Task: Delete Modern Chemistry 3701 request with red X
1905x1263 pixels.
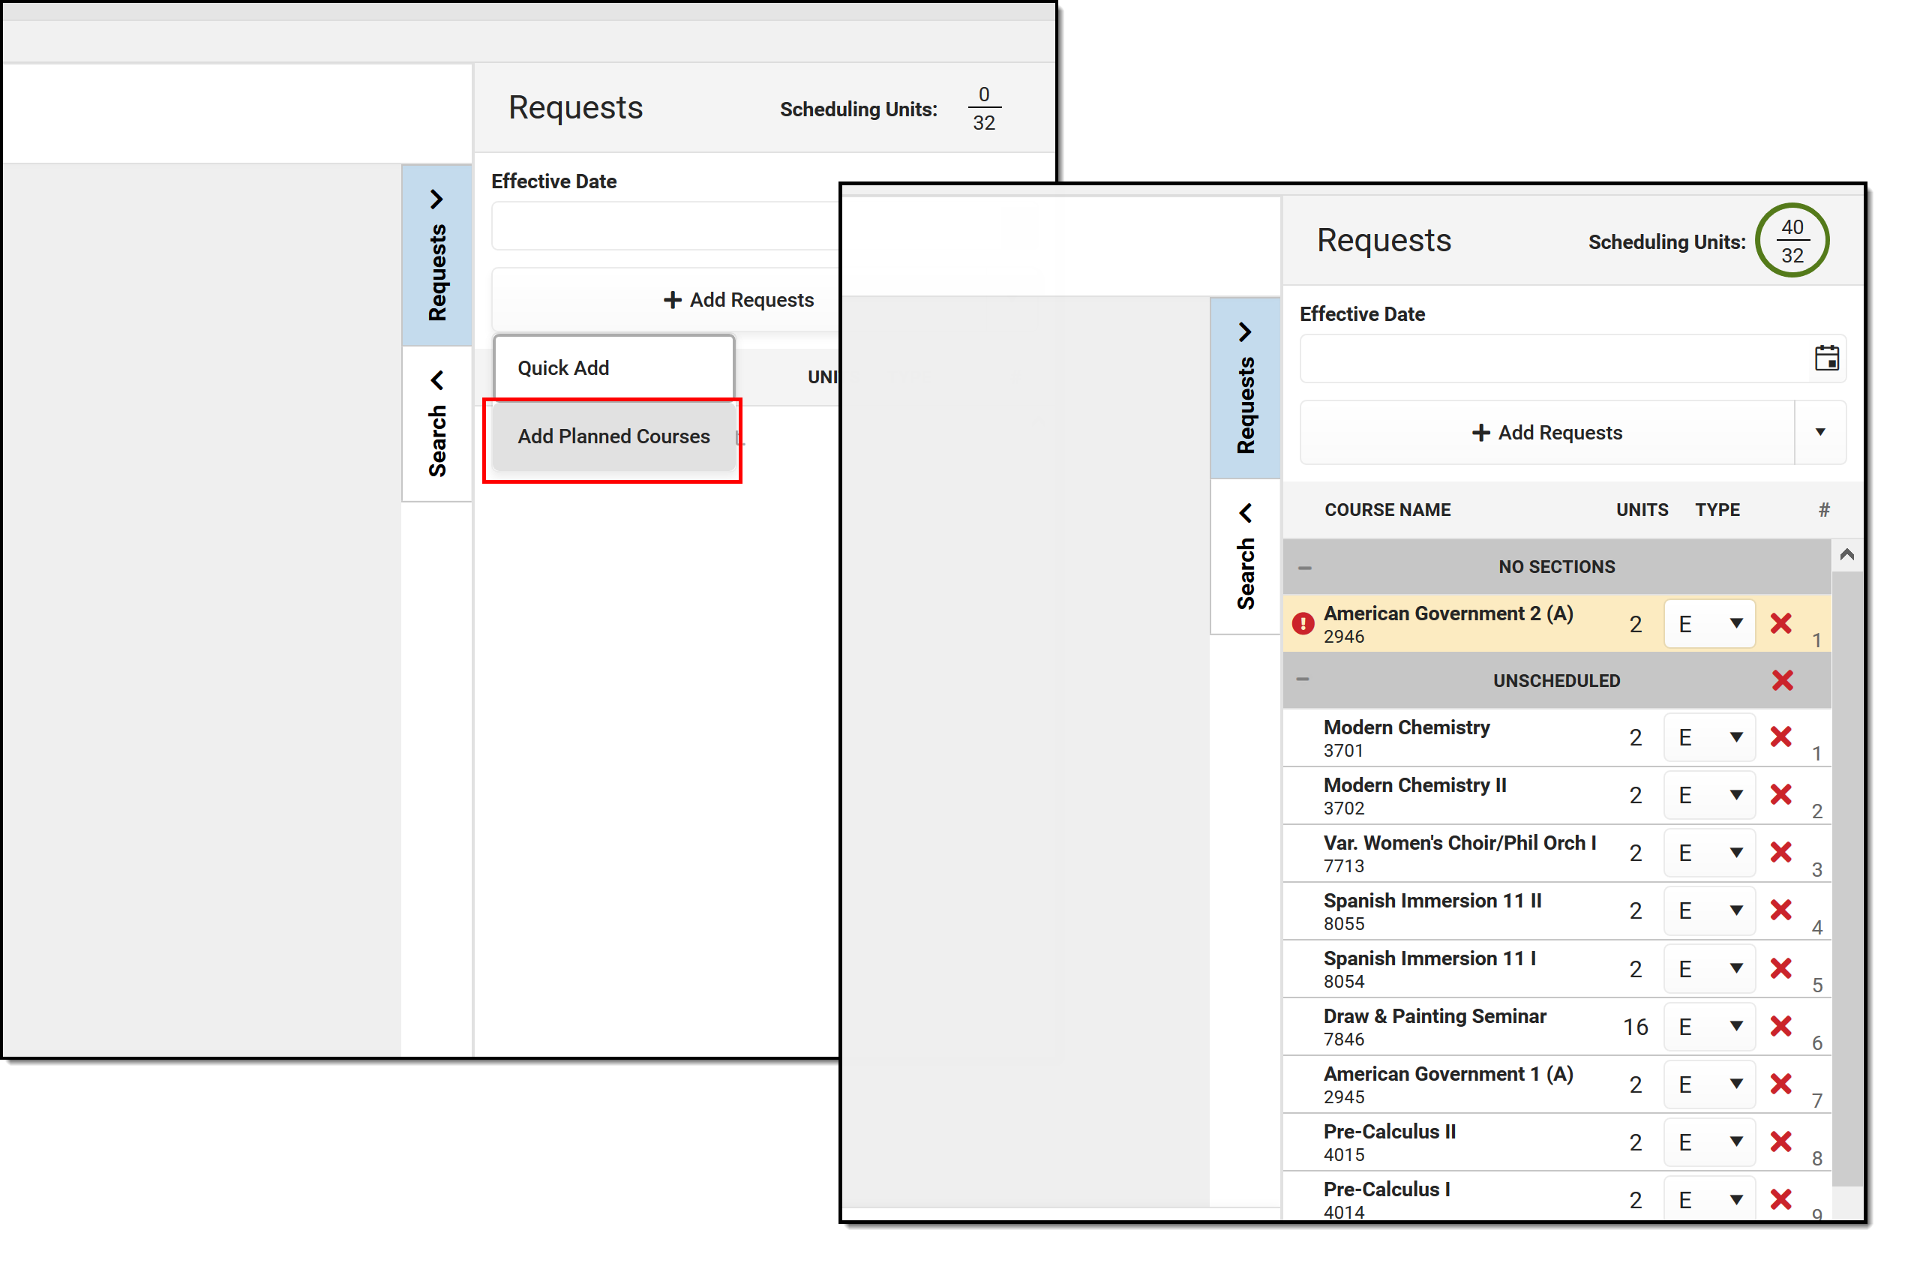Action: [1780, 736]
